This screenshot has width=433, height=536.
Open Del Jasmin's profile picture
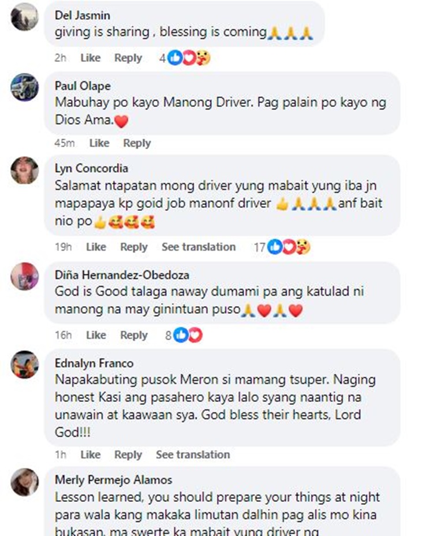coord(25,17)
